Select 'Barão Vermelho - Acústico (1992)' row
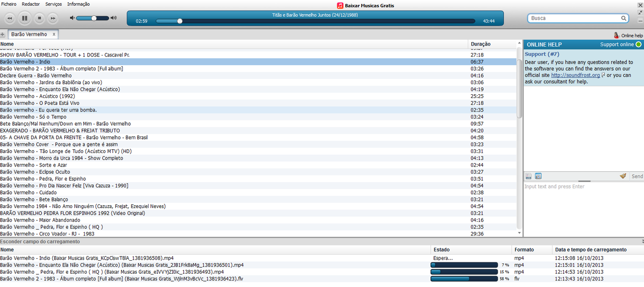Screen dimensions: 644x287 click(258, 96)
